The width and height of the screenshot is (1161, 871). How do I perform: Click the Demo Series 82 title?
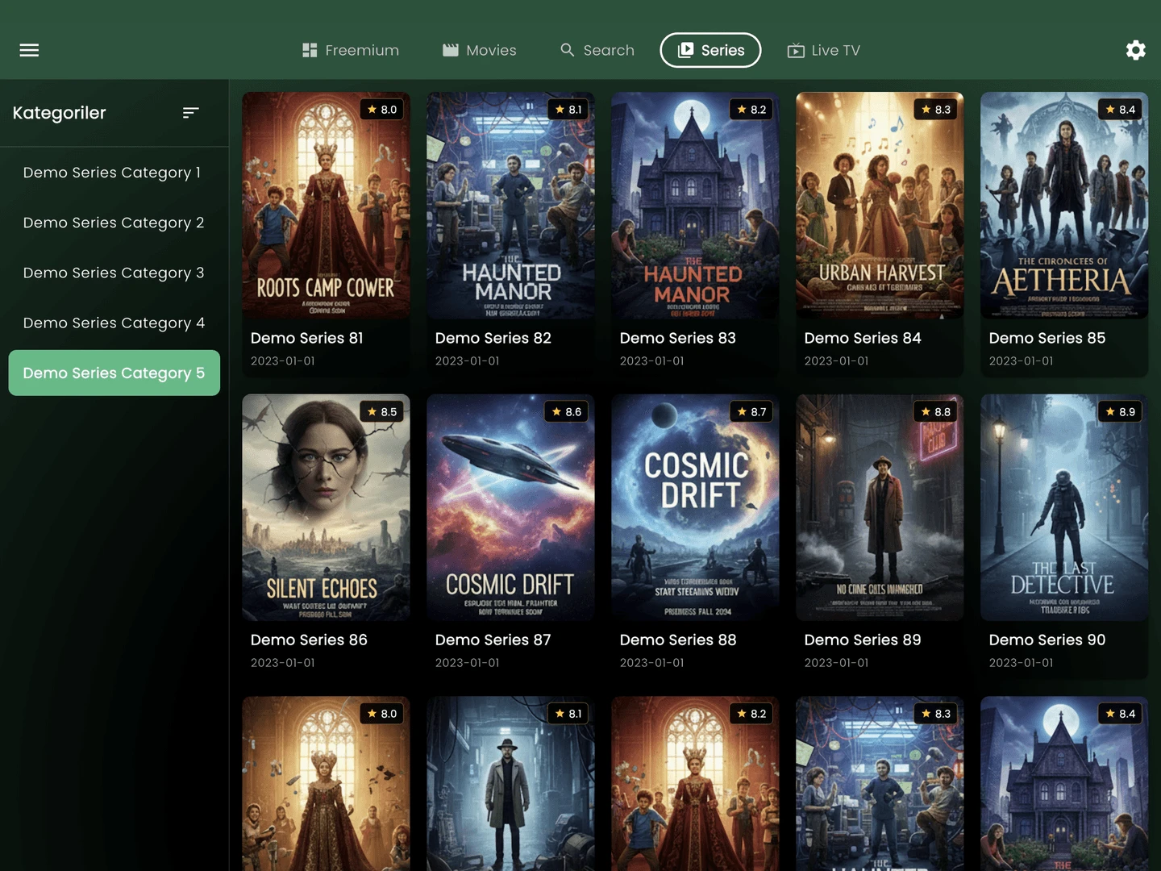tap(493, 338)
